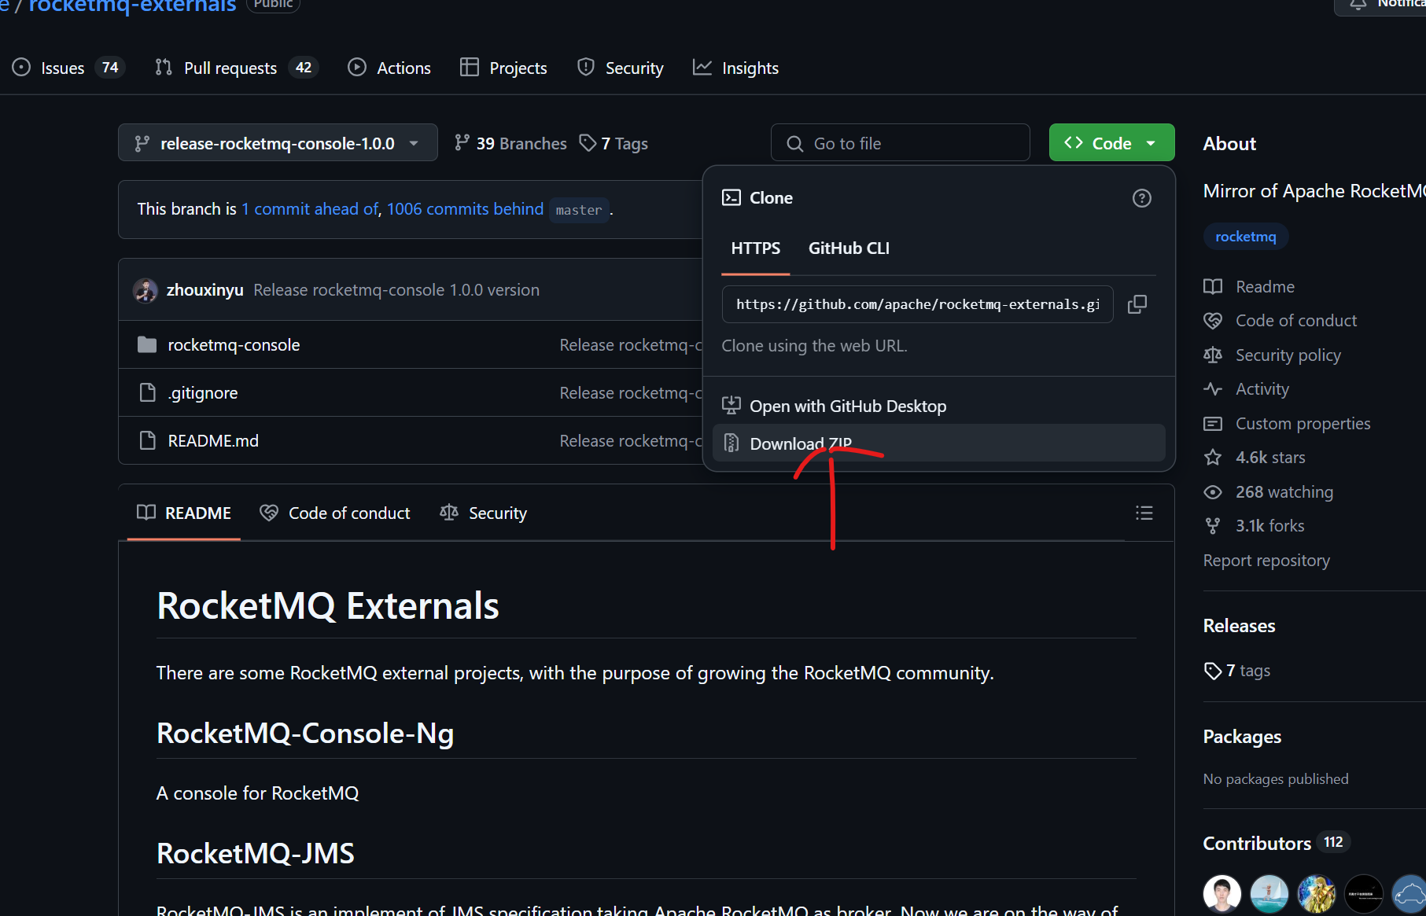Screen dimensions: 1426x916
Task: Switch to the Security tab below file list
Action: [x=483, y=513]
